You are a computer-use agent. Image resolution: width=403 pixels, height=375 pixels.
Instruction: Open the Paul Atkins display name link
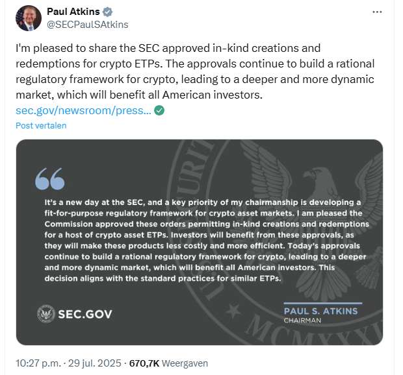pos(73,12)
